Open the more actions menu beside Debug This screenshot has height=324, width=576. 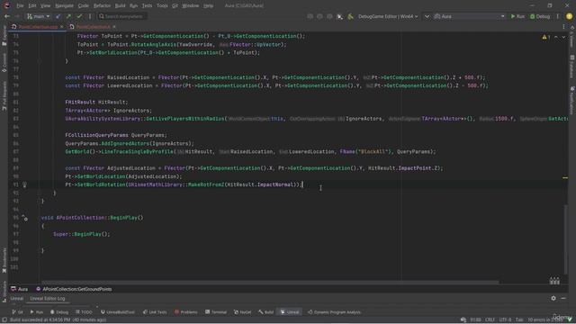pos(558,16)
